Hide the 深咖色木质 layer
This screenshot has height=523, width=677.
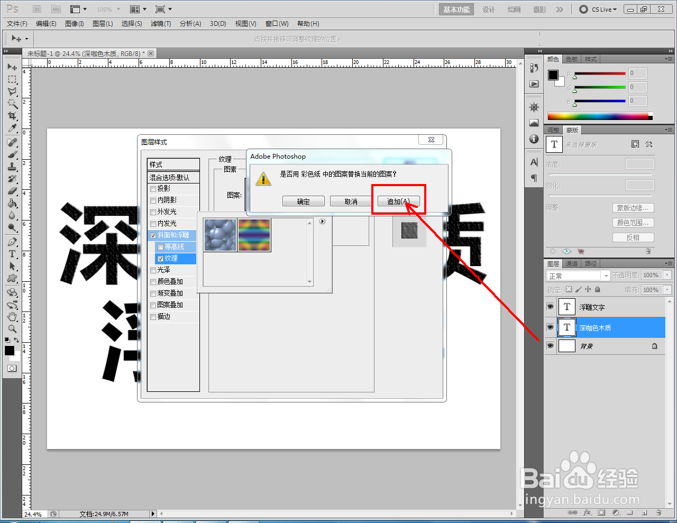550,327
